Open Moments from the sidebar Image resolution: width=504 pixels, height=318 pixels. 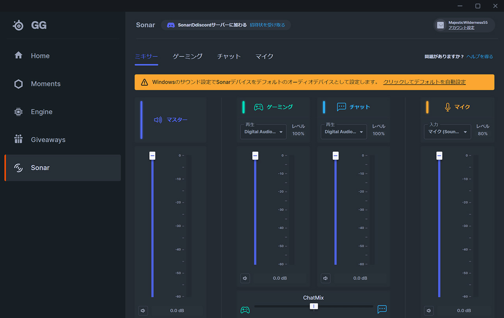click(45, 84)
